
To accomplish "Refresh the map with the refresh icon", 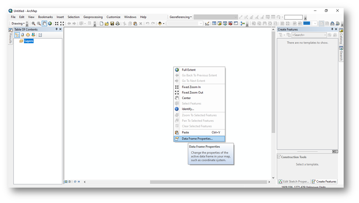I will tap(75, 182).
